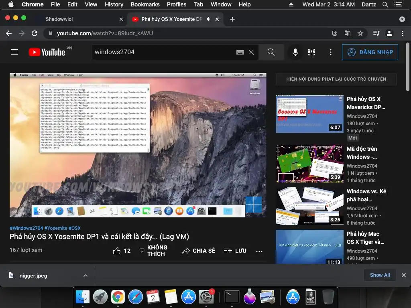Open the YouTube apps grid

pos(311,52)
